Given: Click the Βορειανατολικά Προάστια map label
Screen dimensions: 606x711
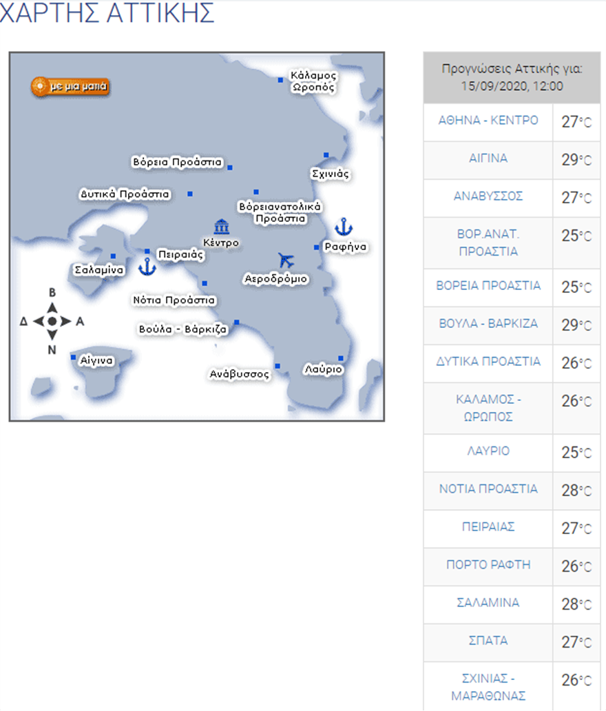Looking at the screenshot, I should (x=280, y=212).
